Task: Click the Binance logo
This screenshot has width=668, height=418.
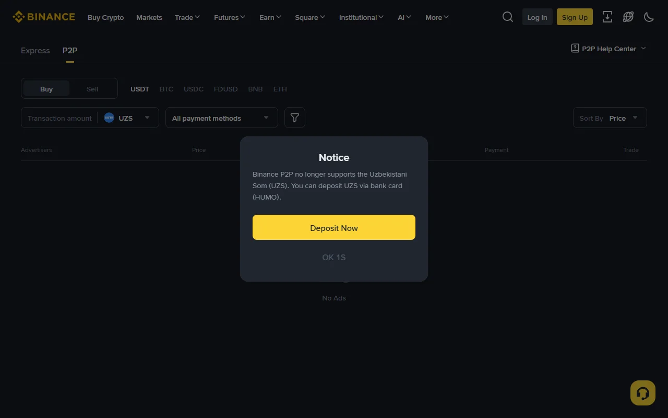Action: [x=44, y=17]
